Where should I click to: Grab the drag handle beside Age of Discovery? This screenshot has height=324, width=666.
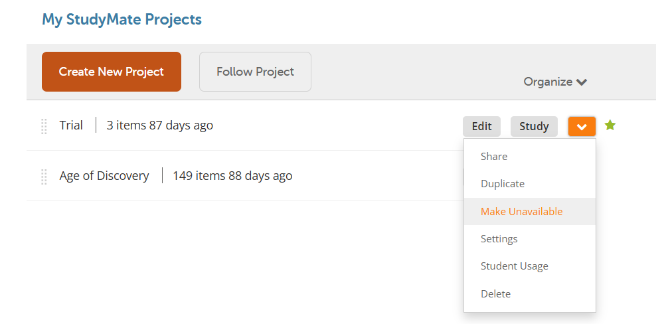point(44,177)
